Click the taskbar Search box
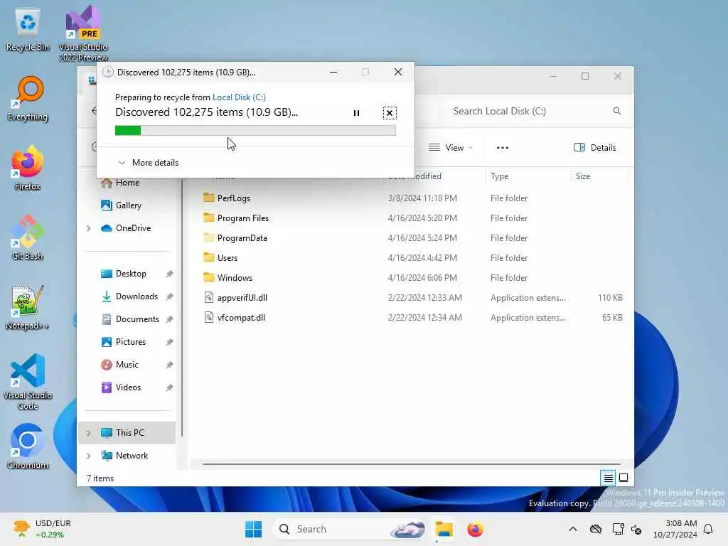Image resolution: width=728 pixels, height=546 pixels. 349,529
